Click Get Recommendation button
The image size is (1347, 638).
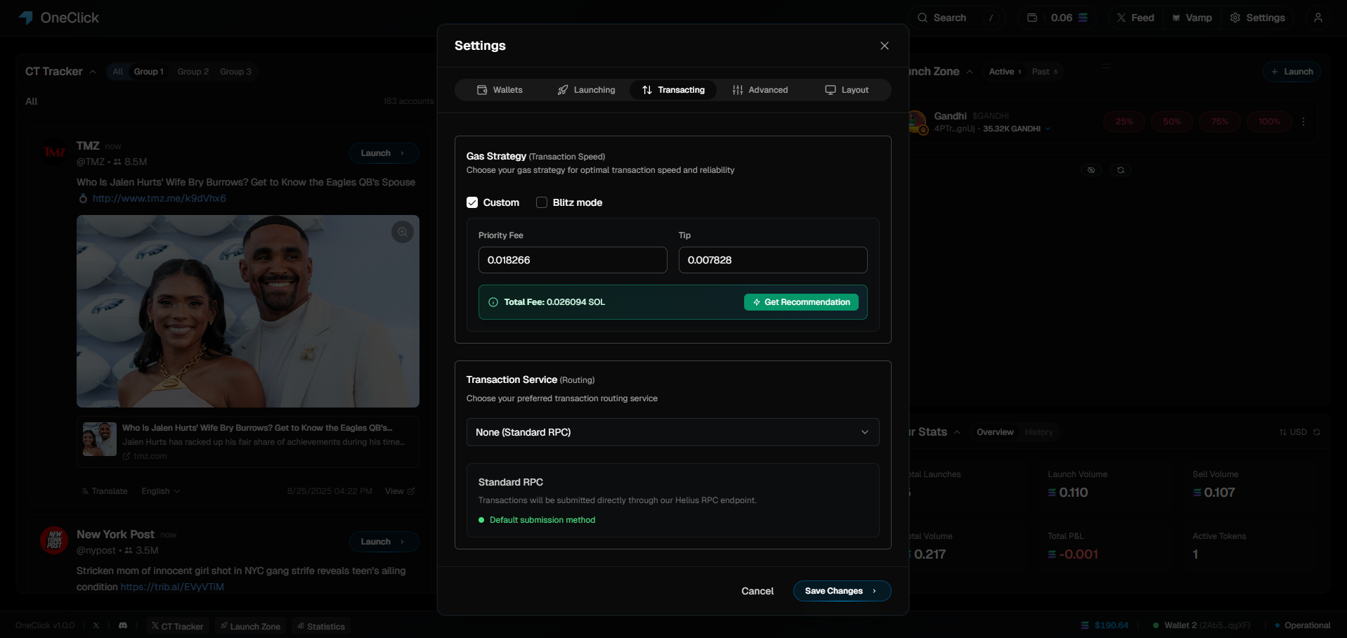[x=801, y=302]
